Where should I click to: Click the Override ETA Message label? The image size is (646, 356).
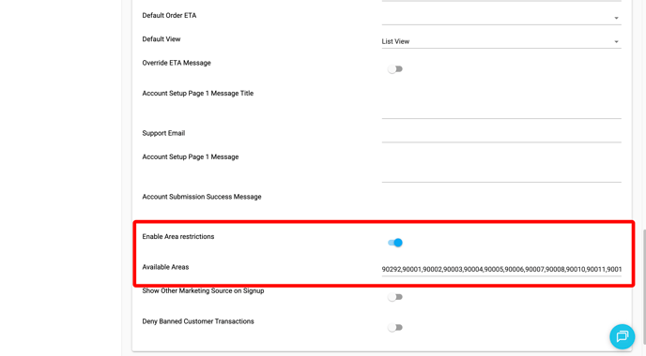pyautogui.click(x=177, y=63)
